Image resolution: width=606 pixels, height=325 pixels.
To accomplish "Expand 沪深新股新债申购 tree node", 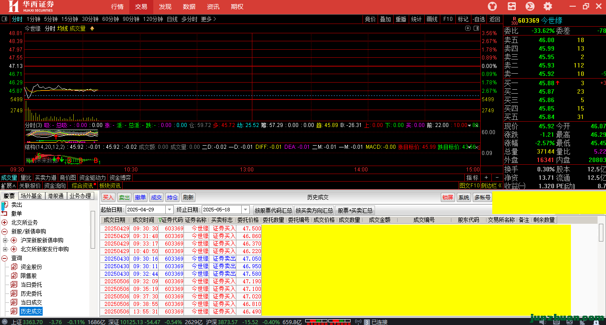I will pos(5,240).
